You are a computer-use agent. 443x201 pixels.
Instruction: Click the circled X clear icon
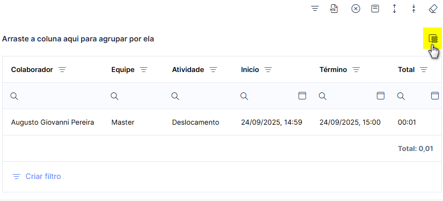point(355,9)
